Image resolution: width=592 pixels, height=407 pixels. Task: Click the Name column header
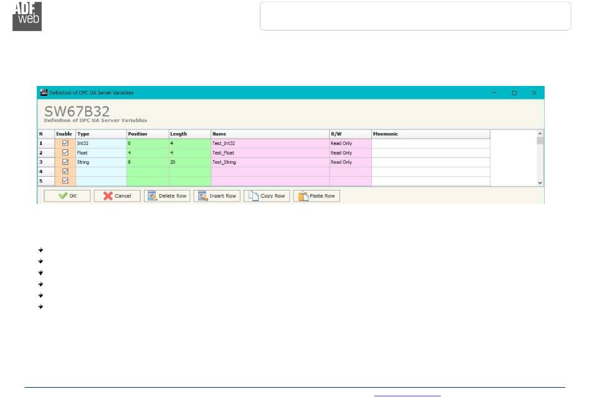point(270,134)
